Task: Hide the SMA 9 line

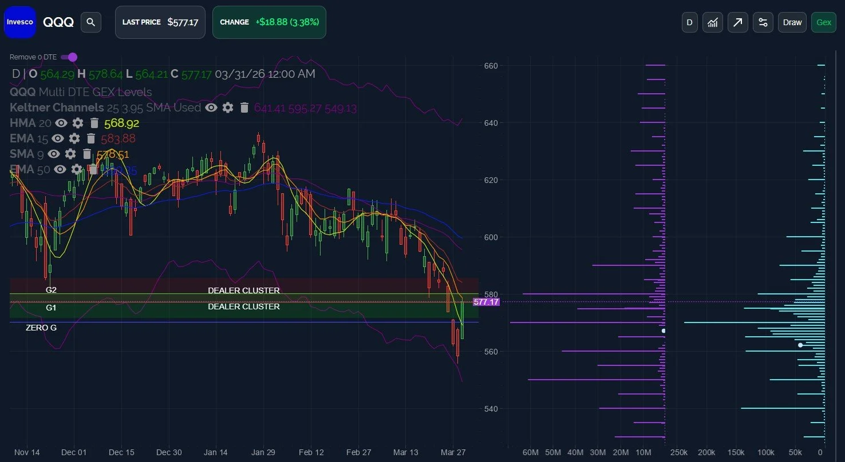Action: pyautogui.click(x=54, y=154)
